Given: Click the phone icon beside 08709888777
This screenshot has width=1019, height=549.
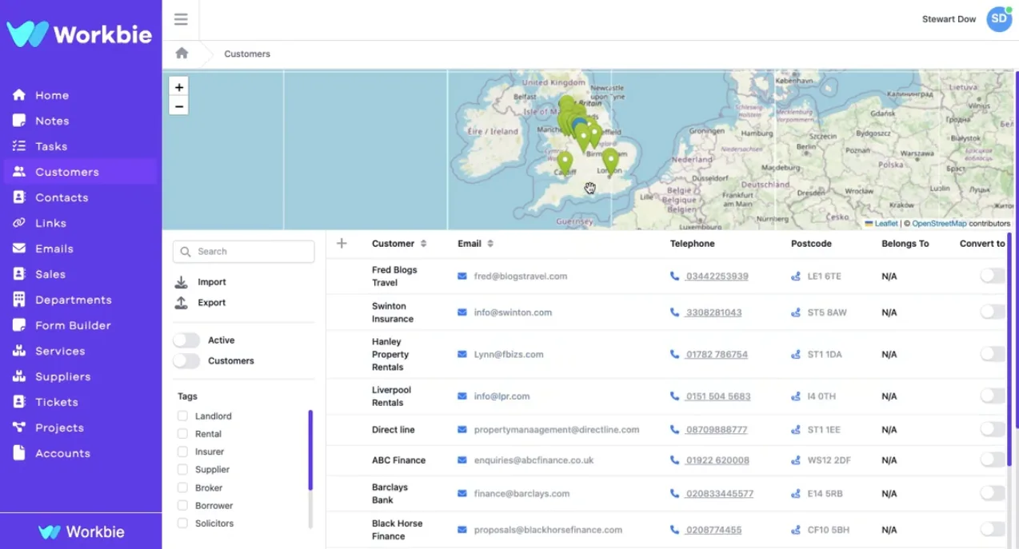Looking at the screenshot, I should pyautogui.click(x=675, y=430).
